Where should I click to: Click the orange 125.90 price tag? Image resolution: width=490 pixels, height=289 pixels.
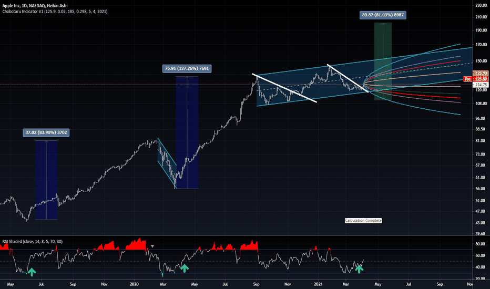click(481, 73)
